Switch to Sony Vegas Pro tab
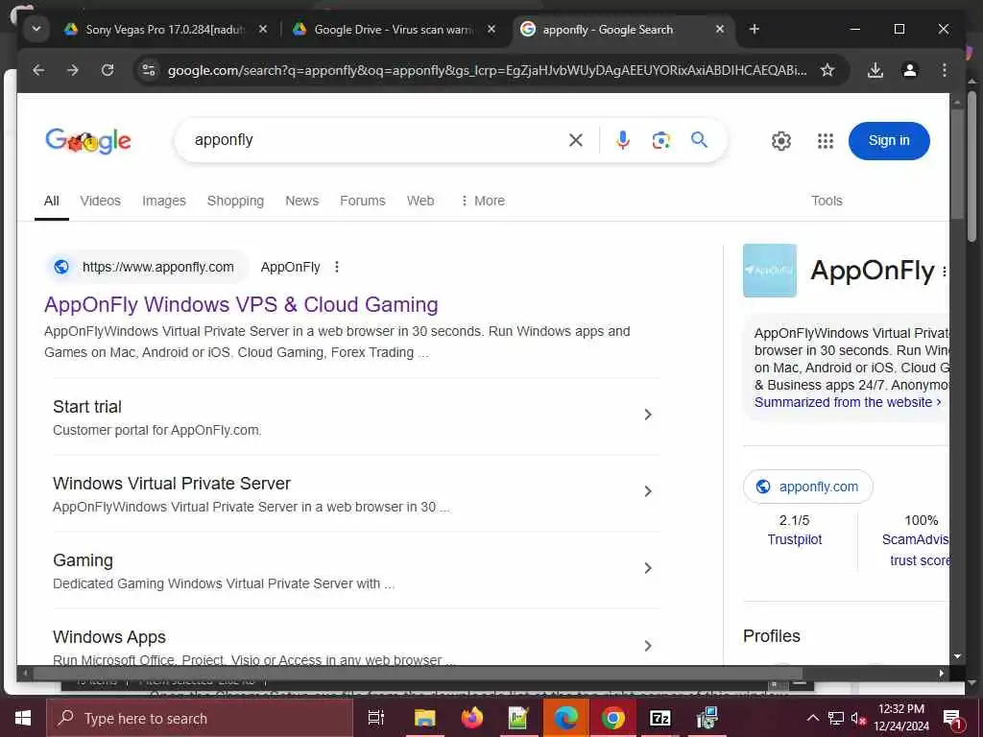 (163, 30)
